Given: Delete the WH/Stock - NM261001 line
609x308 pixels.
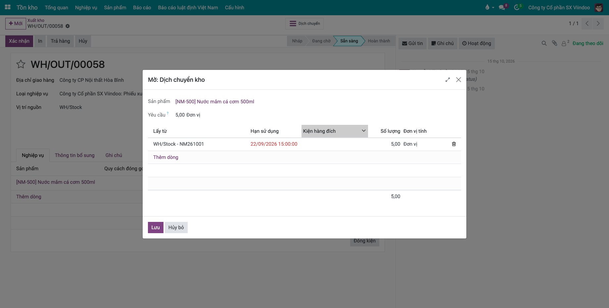Looking at the screenshot, I should 454,144.
